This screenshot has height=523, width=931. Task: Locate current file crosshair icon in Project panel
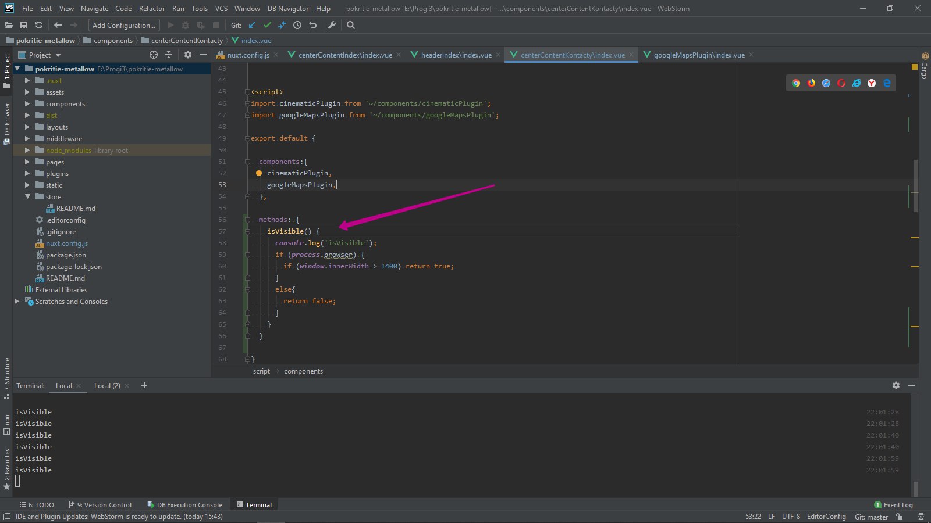(x=154, y=55)
